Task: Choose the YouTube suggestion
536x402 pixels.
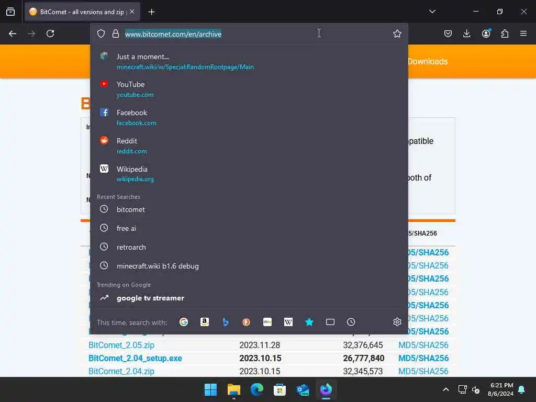Action: point(249,89)
